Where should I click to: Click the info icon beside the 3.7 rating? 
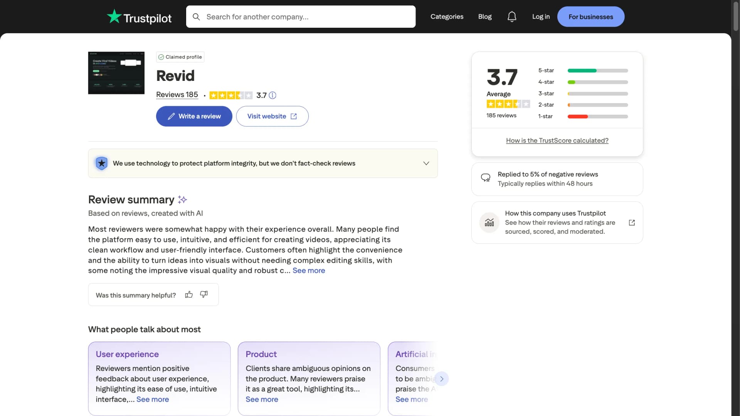click(x=273, y=95)
